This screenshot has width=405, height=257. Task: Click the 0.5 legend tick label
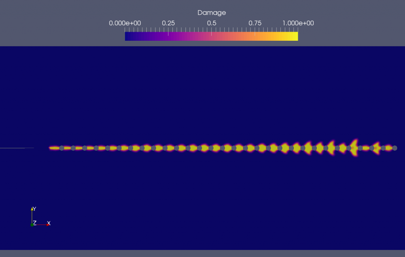[x=212, y=23]
